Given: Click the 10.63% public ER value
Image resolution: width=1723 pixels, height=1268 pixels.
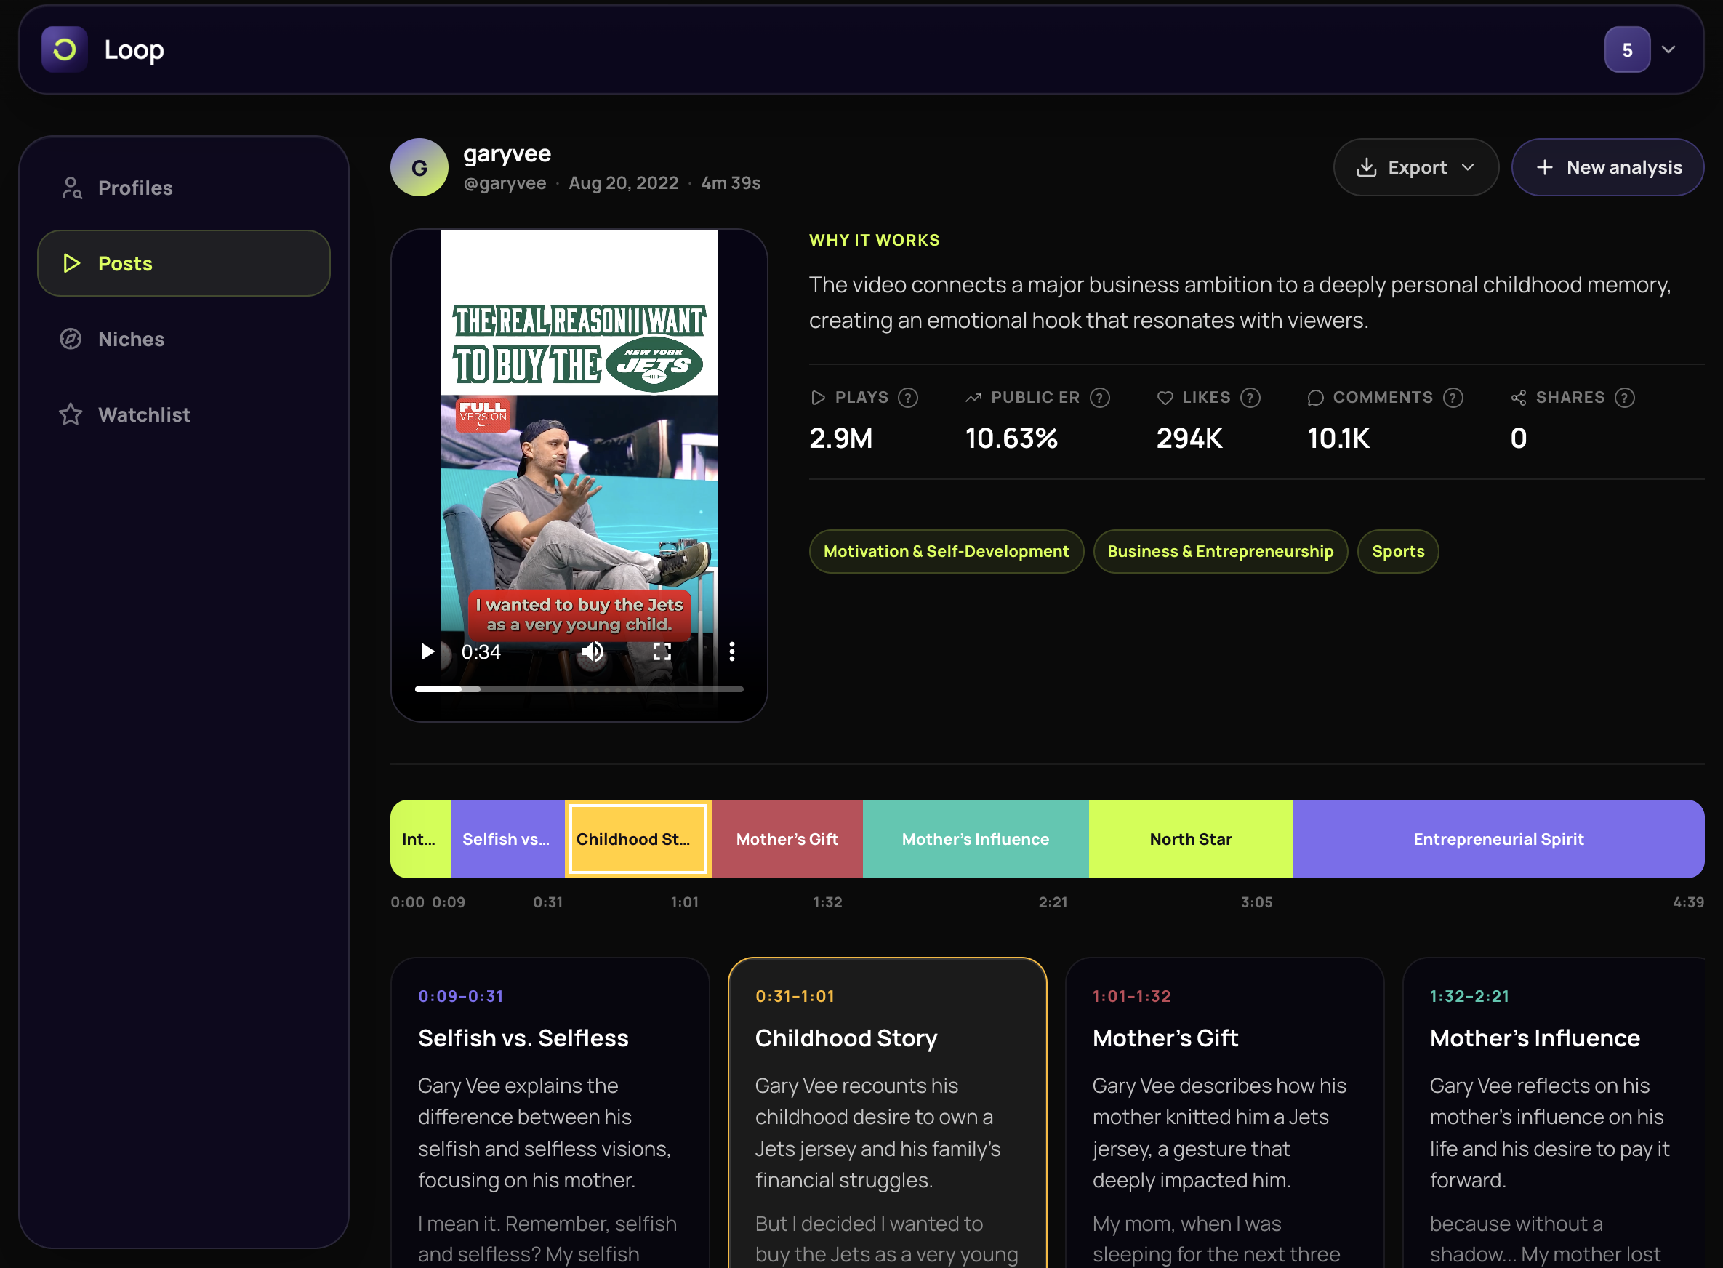Looking at the screenshot, I should tap(1011, 438).
